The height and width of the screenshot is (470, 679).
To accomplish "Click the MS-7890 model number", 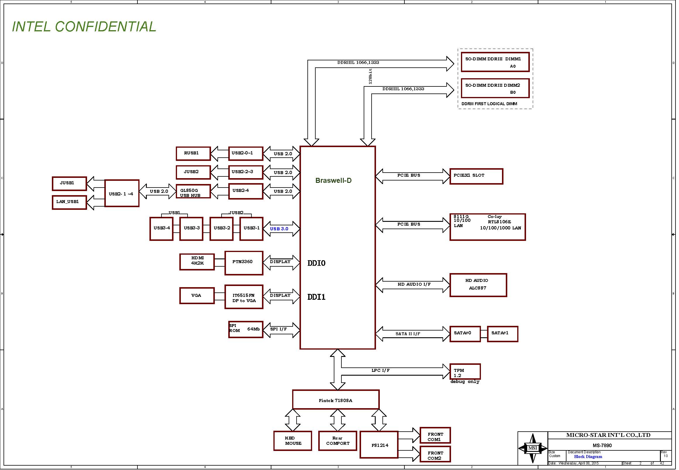I will [602, 446].
